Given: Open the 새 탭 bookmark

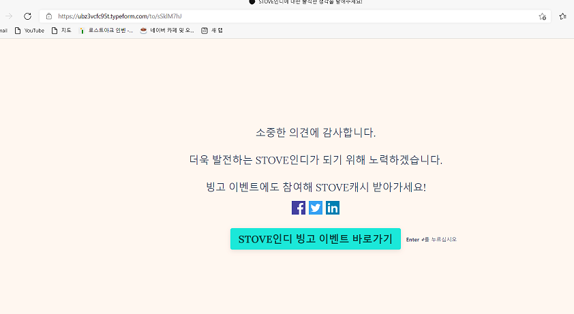Looking at the screenshot, I should [x=212, y=31].
